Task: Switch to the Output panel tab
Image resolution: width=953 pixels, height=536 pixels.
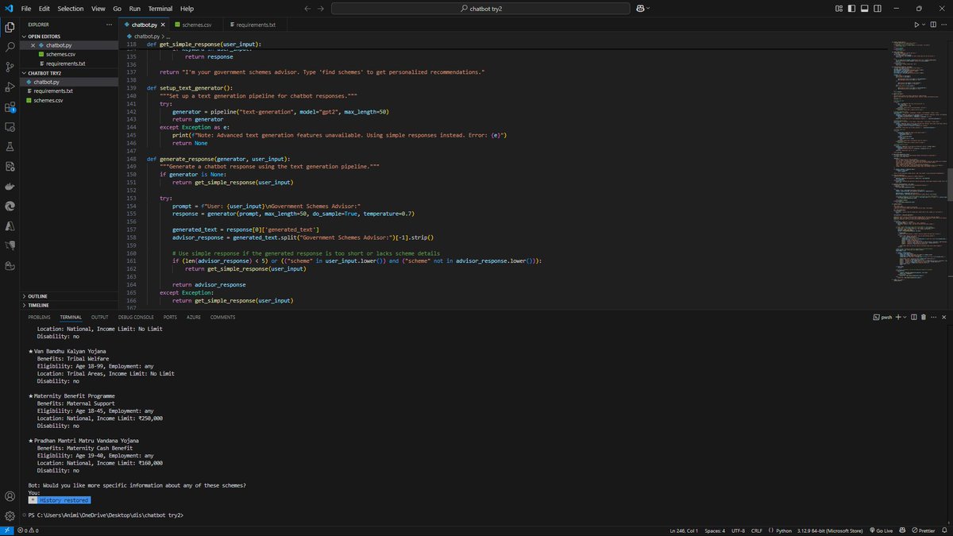Action: [x=99, y=317]
